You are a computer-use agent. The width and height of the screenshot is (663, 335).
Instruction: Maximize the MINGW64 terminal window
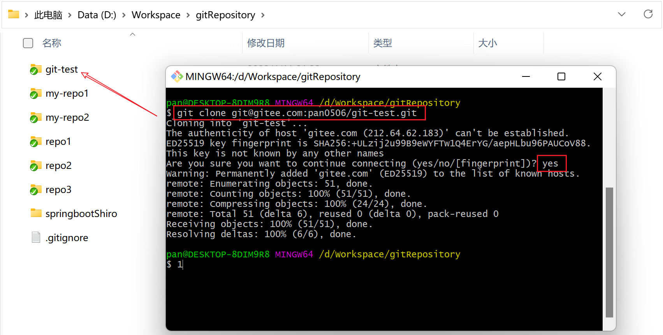point(561,76)
